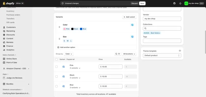Image resolution: width=206 pixels, height=97 pixels.
Task: Click the Markets globe icon
Action: (4, 42)
